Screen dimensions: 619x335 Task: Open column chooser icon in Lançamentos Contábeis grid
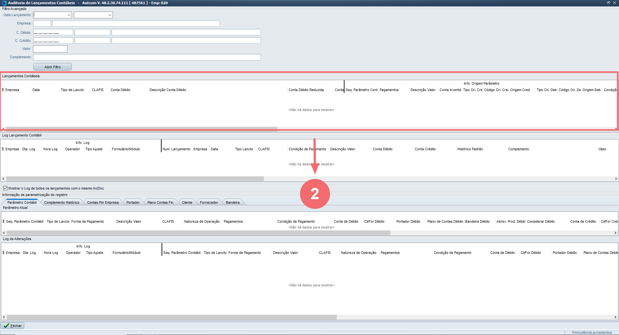point(3,90)
